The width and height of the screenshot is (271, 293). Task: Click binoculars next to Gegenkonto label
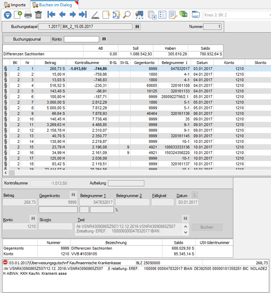(x=73, y=195)
